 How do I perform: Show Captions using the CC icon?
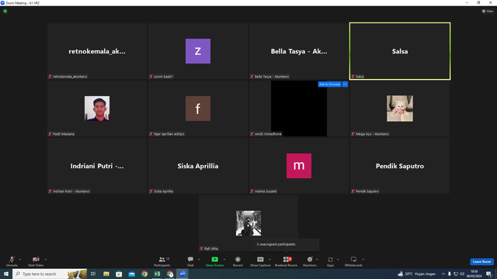260,260
